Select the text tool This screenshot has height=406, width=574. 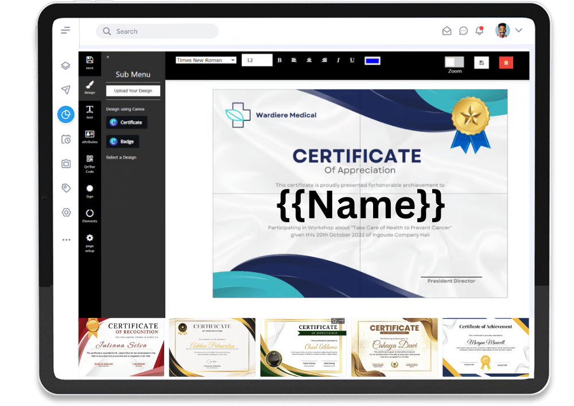point(90,112)
